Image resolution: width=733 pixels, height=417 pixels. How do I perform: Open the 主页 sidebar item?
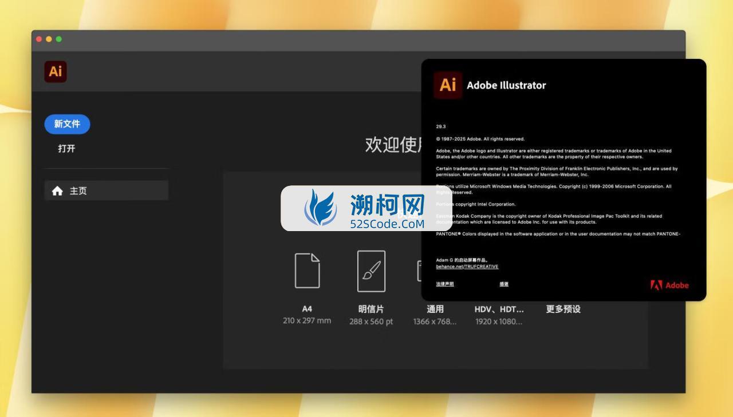pyautogui.click(x=107, y=190)
